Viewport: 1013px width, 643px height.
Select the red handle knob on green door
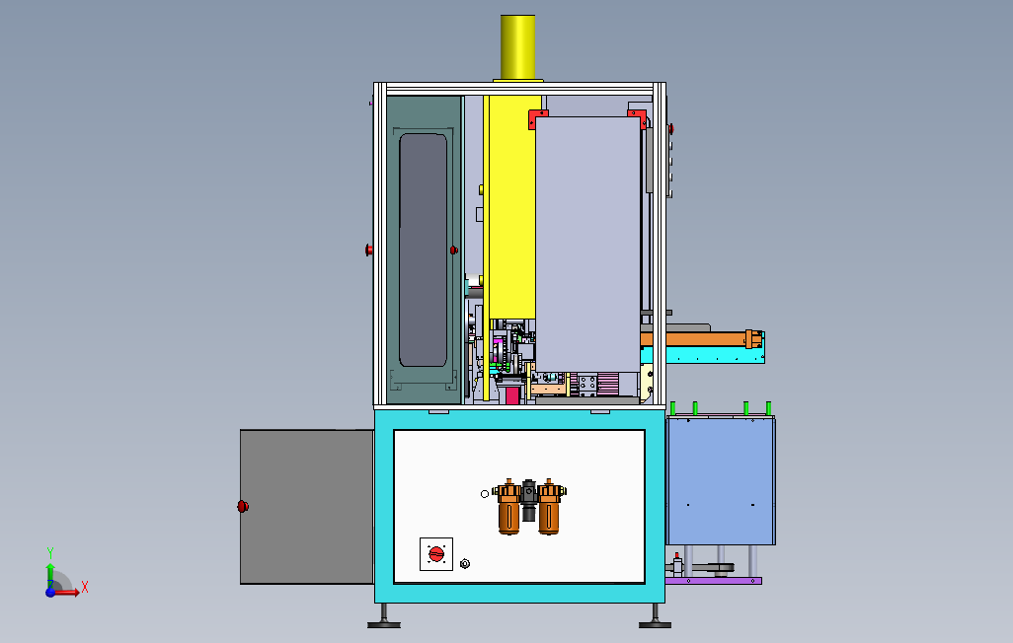pyautogui.click(x=453, y=250)
